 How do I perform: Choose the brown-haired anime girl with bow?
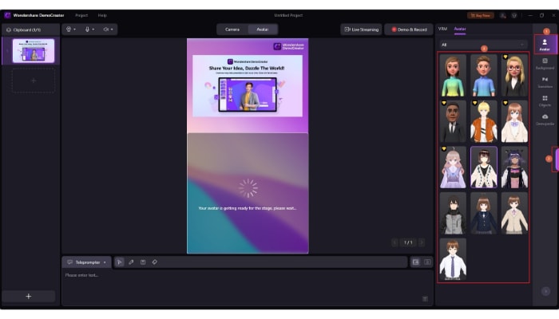coord(514,121)
